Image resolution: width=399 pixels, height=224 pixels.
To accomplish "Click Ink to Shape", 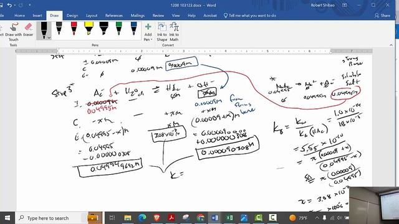I will (162, 32).
